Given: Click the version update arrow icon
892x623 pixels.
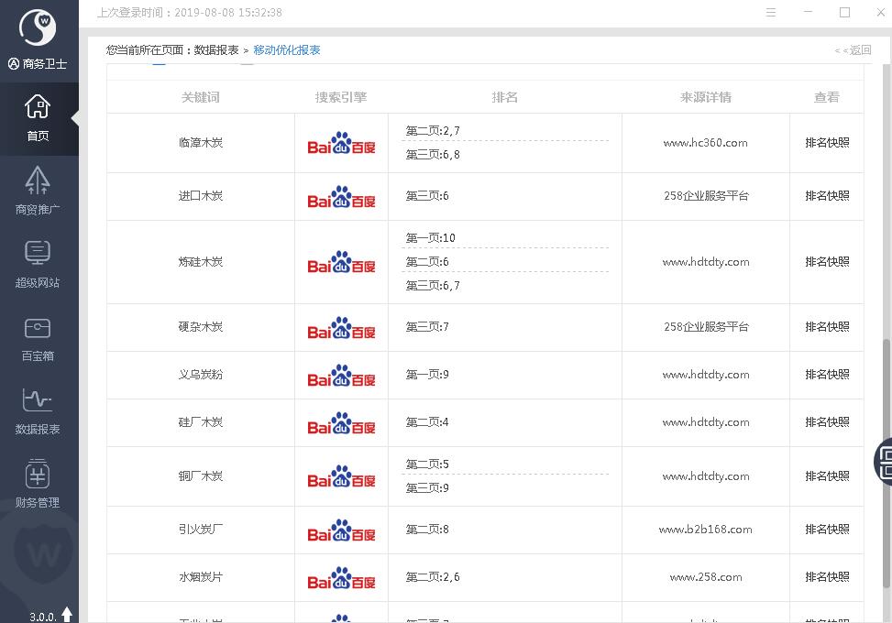Looking at the screenshot, I should click(67, 615).
